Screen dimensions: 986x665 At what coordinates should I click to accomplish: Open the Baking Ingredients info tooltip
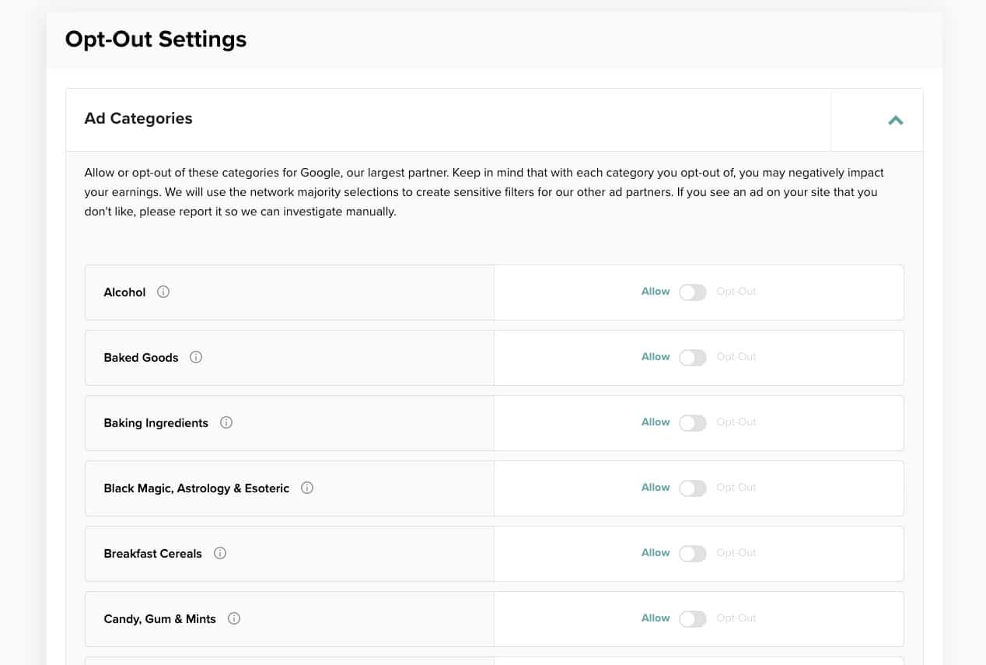click(226, 422)
